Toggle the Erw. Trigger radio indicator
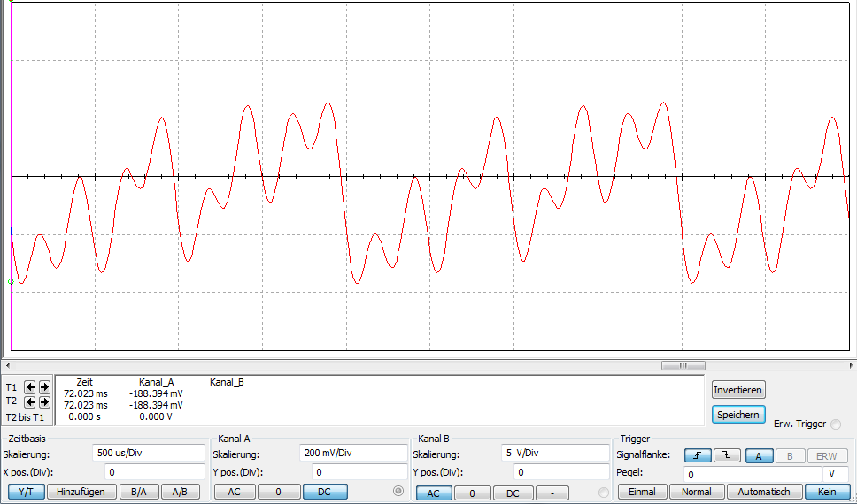The image size is (857, 504). point(835,424)
